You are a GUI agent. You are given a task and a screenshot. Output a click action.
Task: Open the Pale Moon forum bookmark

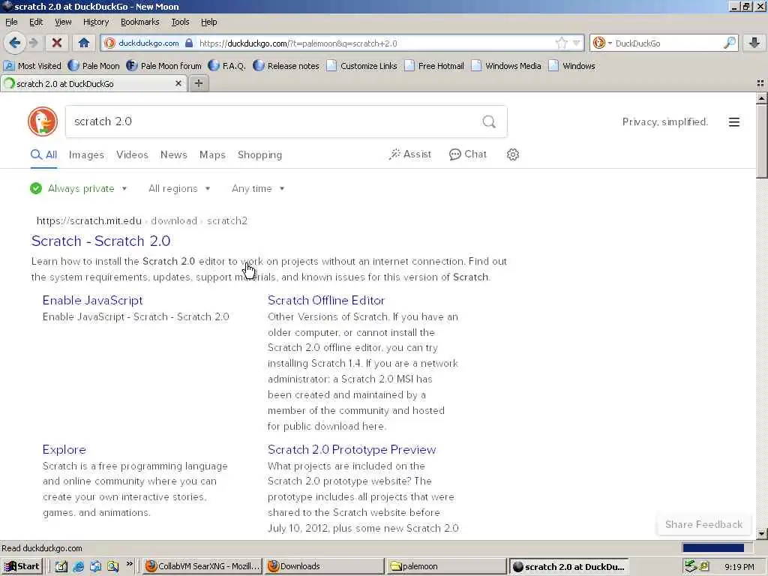click(x=163, y=66)
